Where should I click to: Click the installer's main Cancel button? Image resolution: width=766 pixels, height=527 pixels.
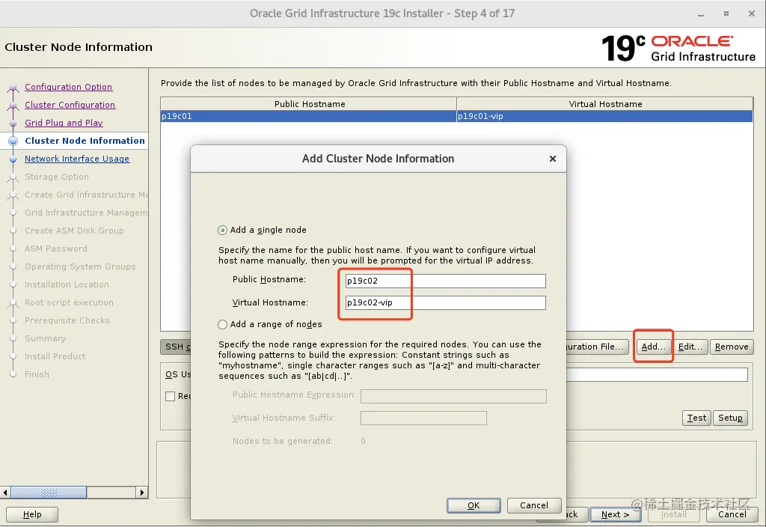732,514
